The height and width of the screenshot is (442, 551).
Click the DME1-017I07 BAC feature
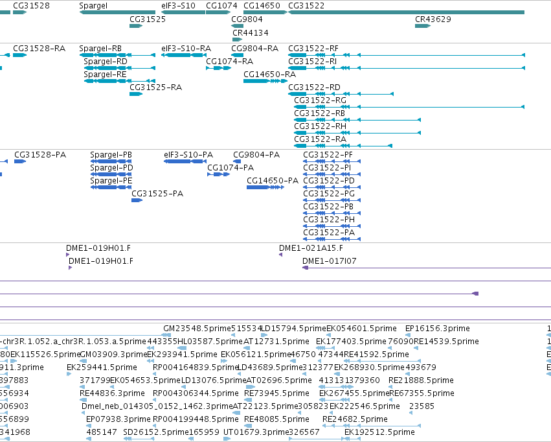(x=427, y=268)
